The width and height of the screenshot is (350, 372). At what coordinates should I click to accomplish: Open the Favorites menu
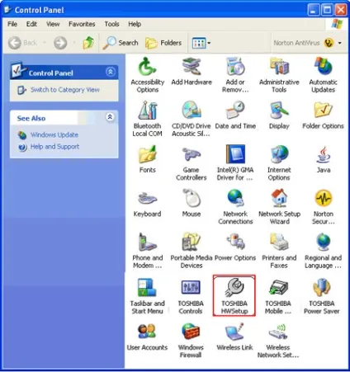pos(82,24)
